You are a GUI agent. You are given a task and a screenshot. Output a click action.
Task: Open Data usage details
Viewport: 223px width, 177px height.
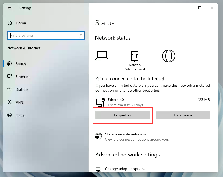(183, 115)
